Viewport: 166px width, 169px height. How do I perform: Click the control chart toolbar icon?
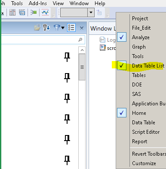coord(45,12)
